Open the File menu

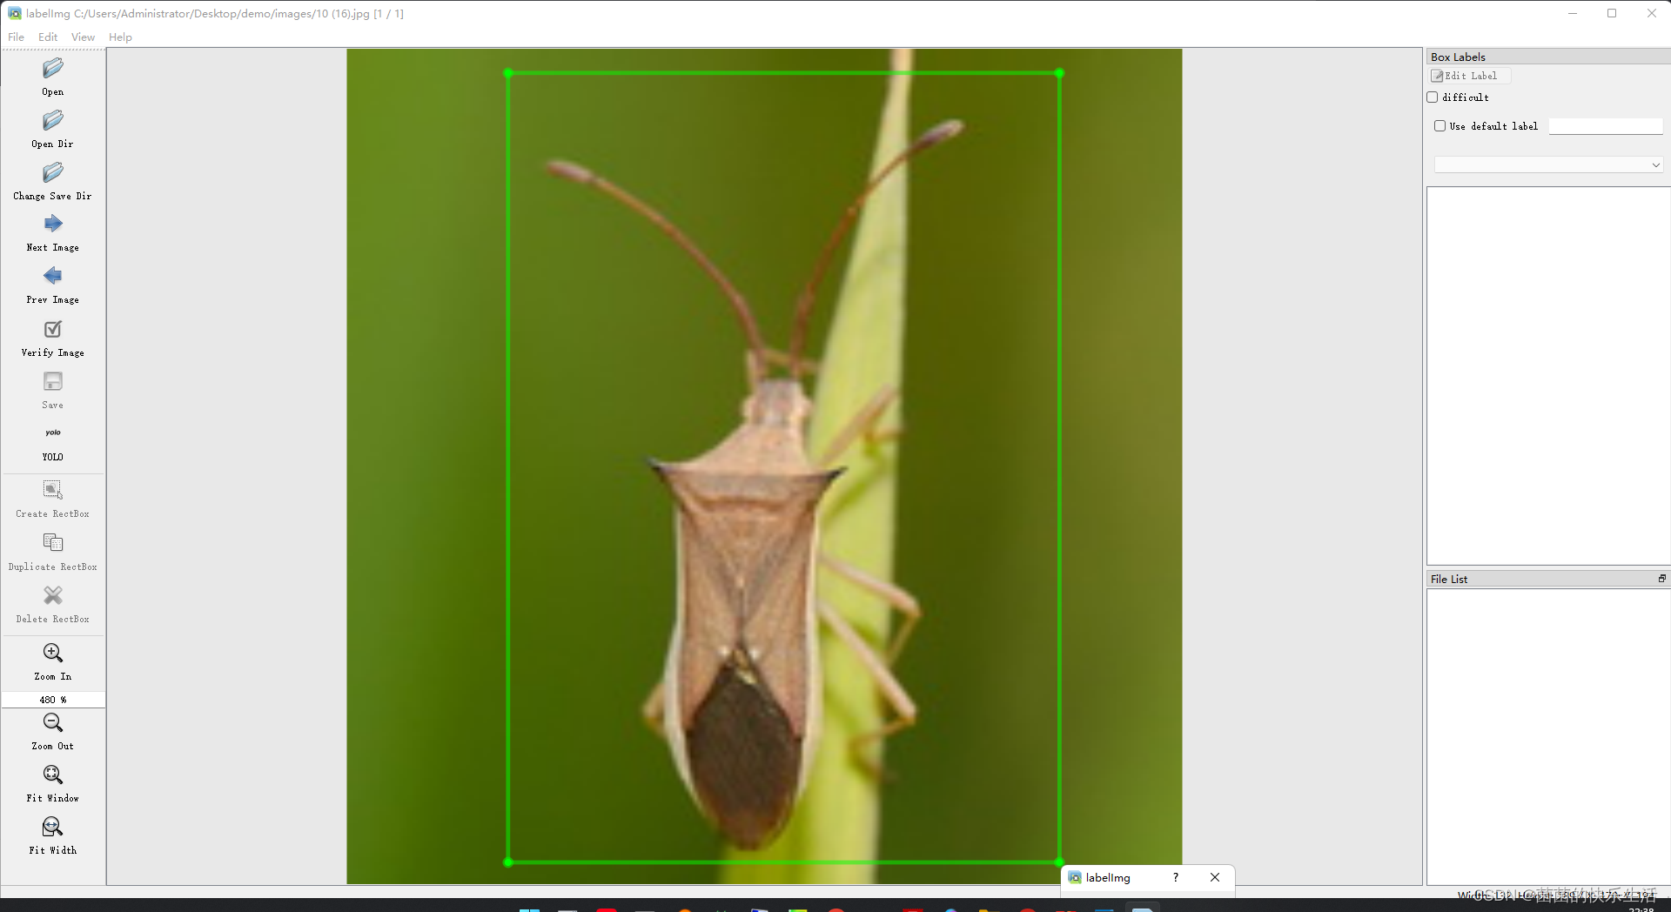click(x=17, y=37)
